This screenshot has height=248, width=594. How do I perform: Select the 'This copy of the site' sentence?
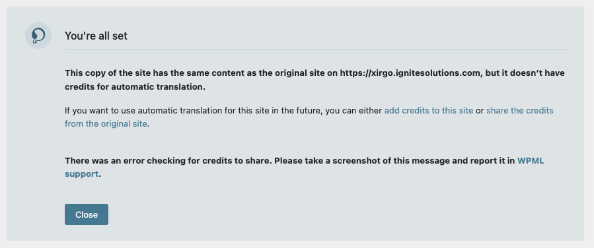[x=315, y=80]
